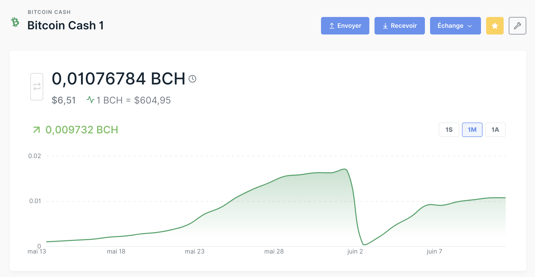Click the download arrow icon on Recevoir

tap(385, 26)
